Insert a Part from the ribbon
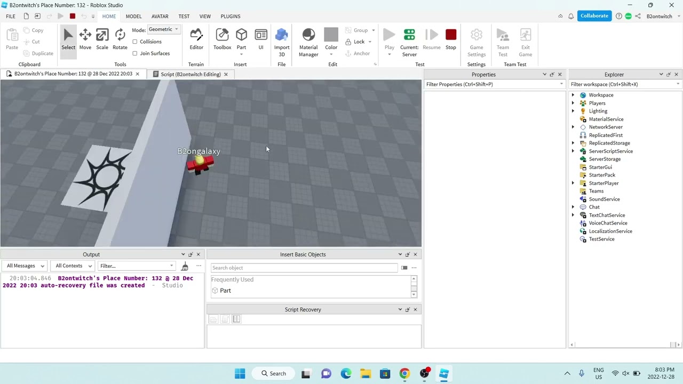The height and width of the screenshot is (384, 683). tap(241, 40)
